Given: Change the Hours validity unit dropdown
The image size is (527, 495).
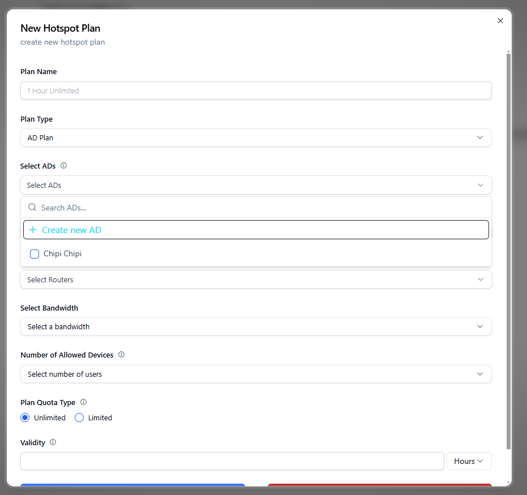Looking at the screenshot, I should tap(469, 461).
